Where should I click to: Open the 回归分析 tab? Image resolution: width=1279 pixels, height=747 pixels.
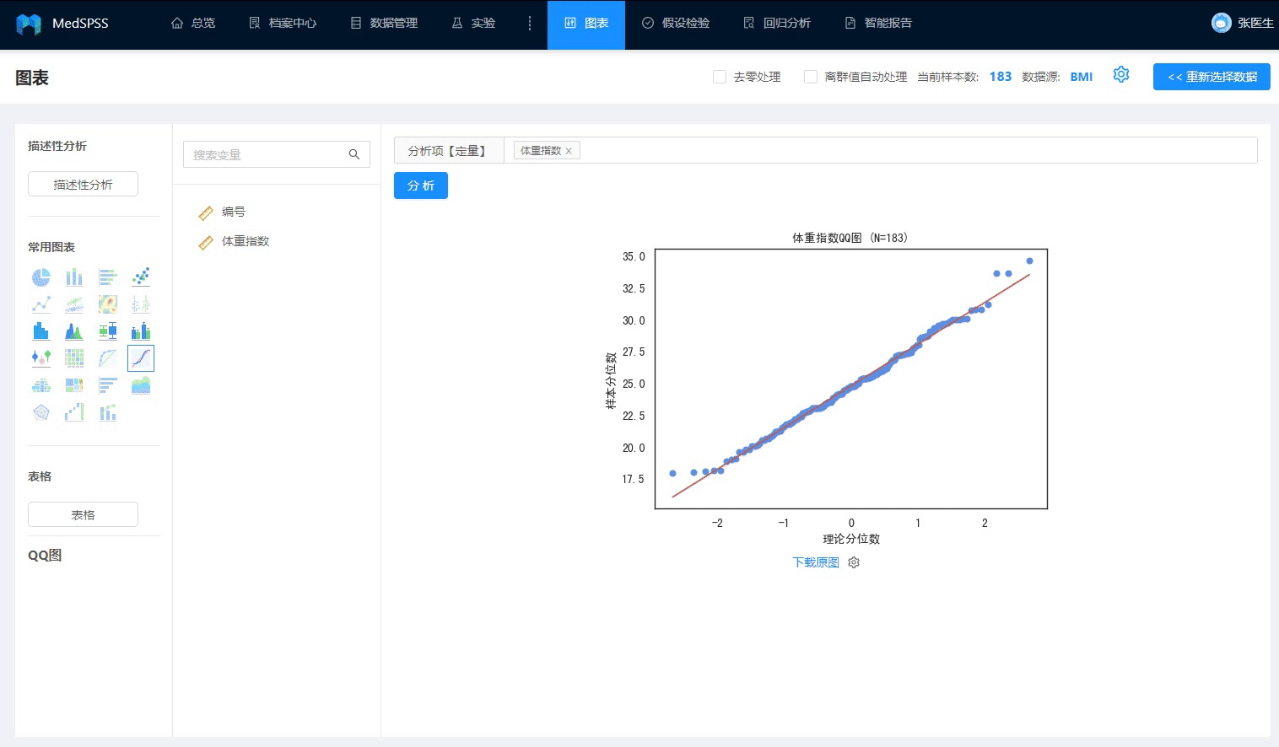[x=777, y=24]
